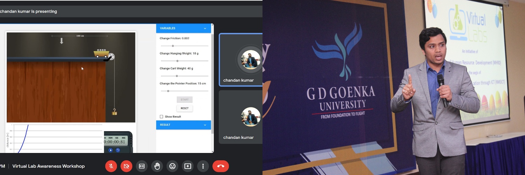Viewport: 525px width, 175px height.
Task: Open the three-dot more options menu
Action: [203, 166]
